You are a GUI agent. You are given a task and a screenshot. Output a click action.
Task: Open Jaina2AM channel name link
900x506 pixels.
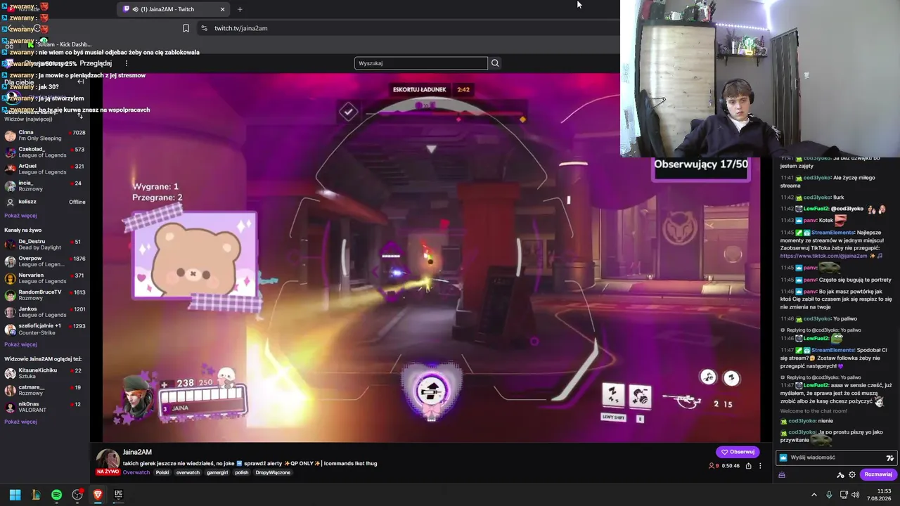click(137, 452)
